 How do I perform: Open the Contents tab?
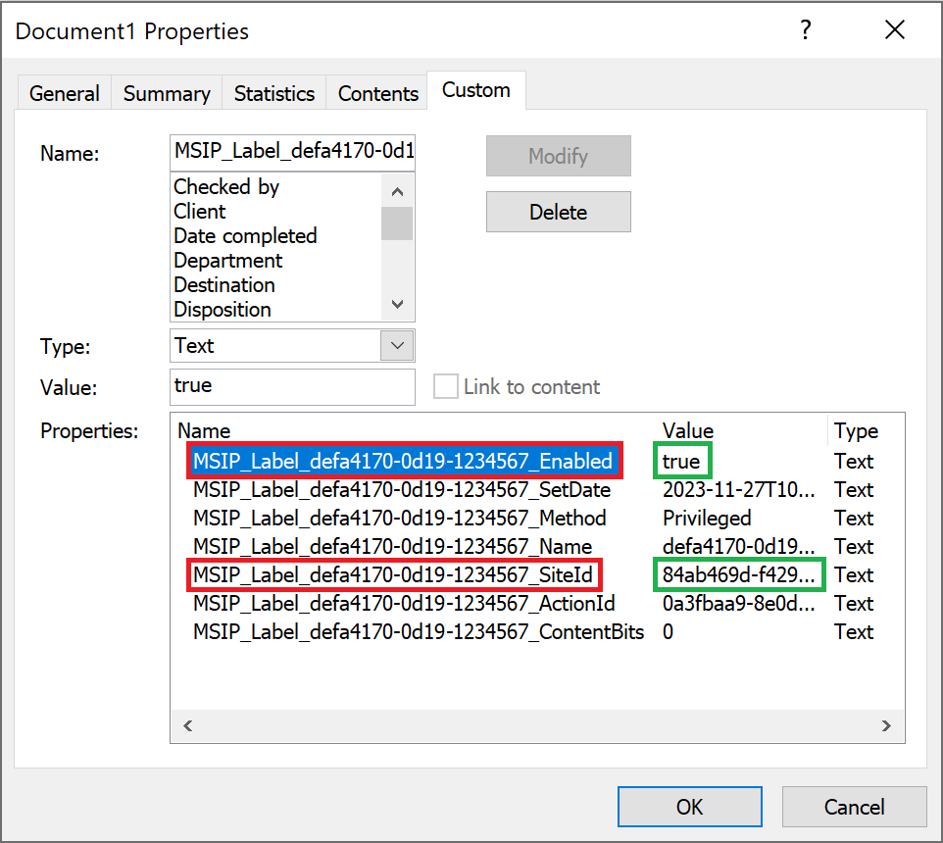click(376, 92)
